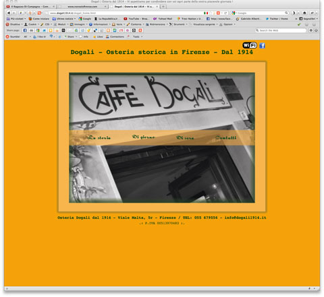Click the Stumble! icon in the StumbleUpon toolbar

coord(13,36)
